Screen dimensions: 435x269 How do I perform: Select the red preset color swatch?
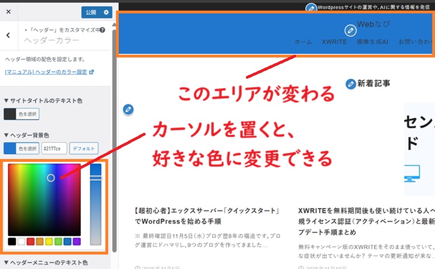point(30,242)
